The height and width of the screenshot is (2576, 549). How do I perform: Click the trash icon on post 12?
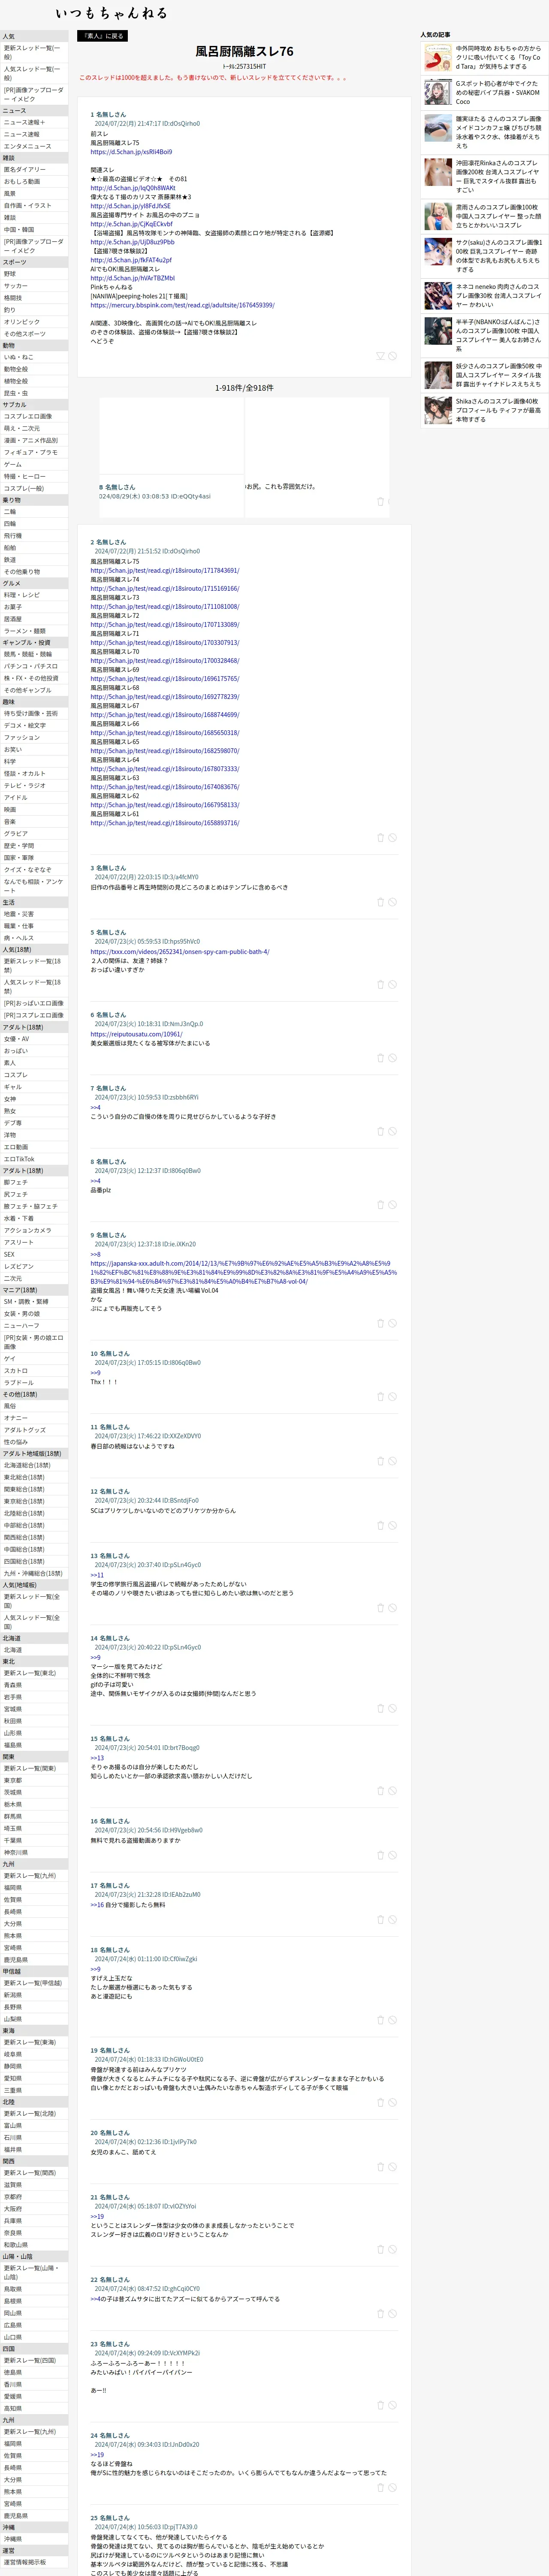[x=380, y=1526]
